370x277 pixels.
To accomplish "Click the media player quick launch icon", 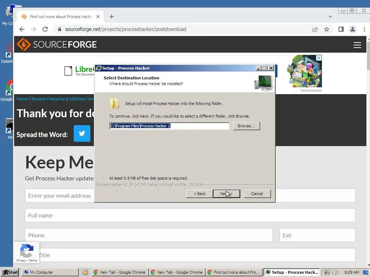I will tap(85, 272).
